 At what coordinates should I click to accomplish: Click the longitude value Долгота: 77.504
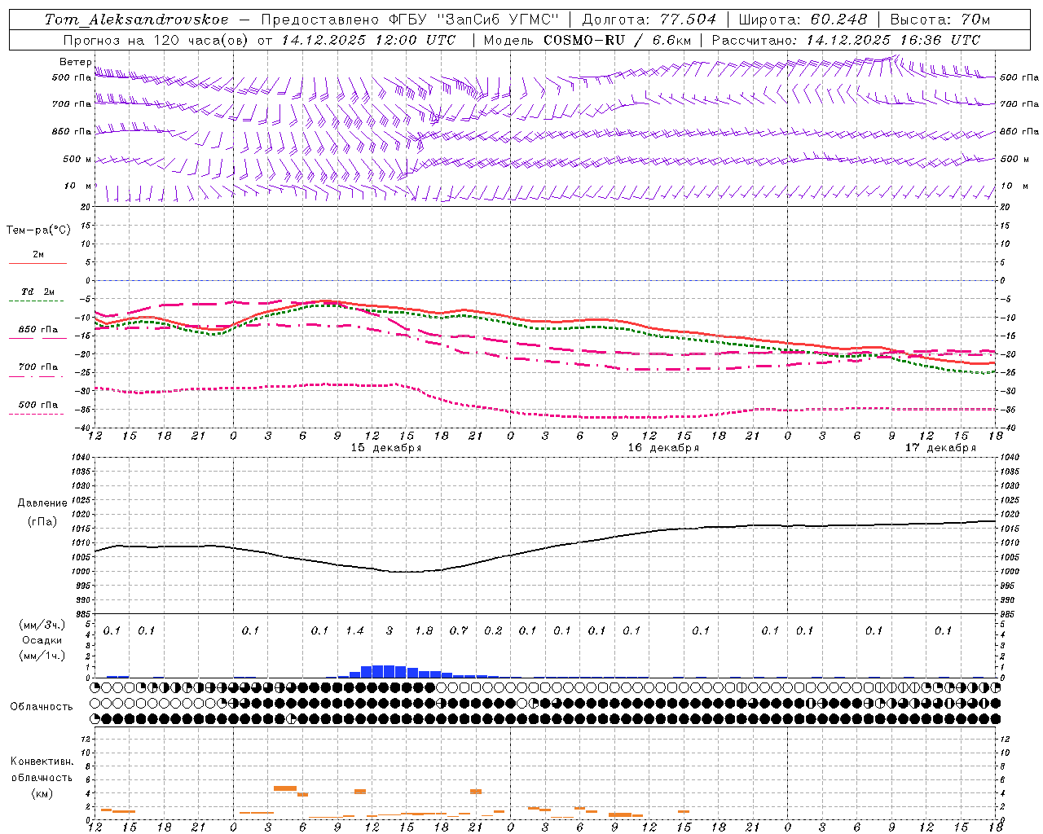point(649,20)
